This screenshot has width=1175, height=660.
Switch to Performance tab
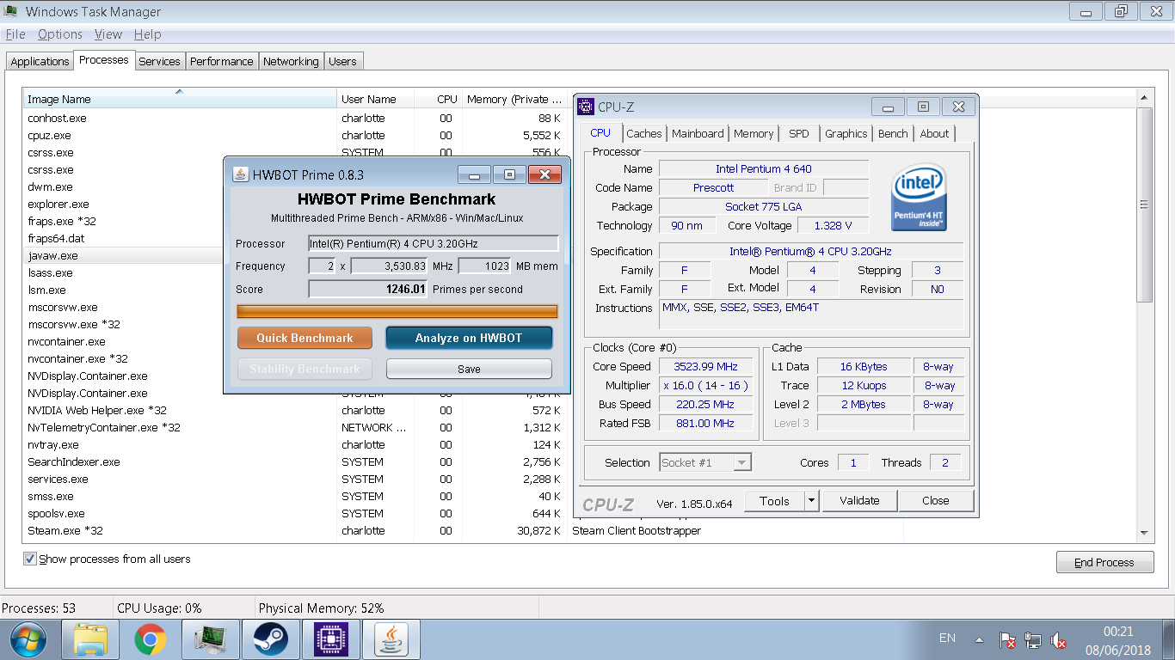(222, 61)
